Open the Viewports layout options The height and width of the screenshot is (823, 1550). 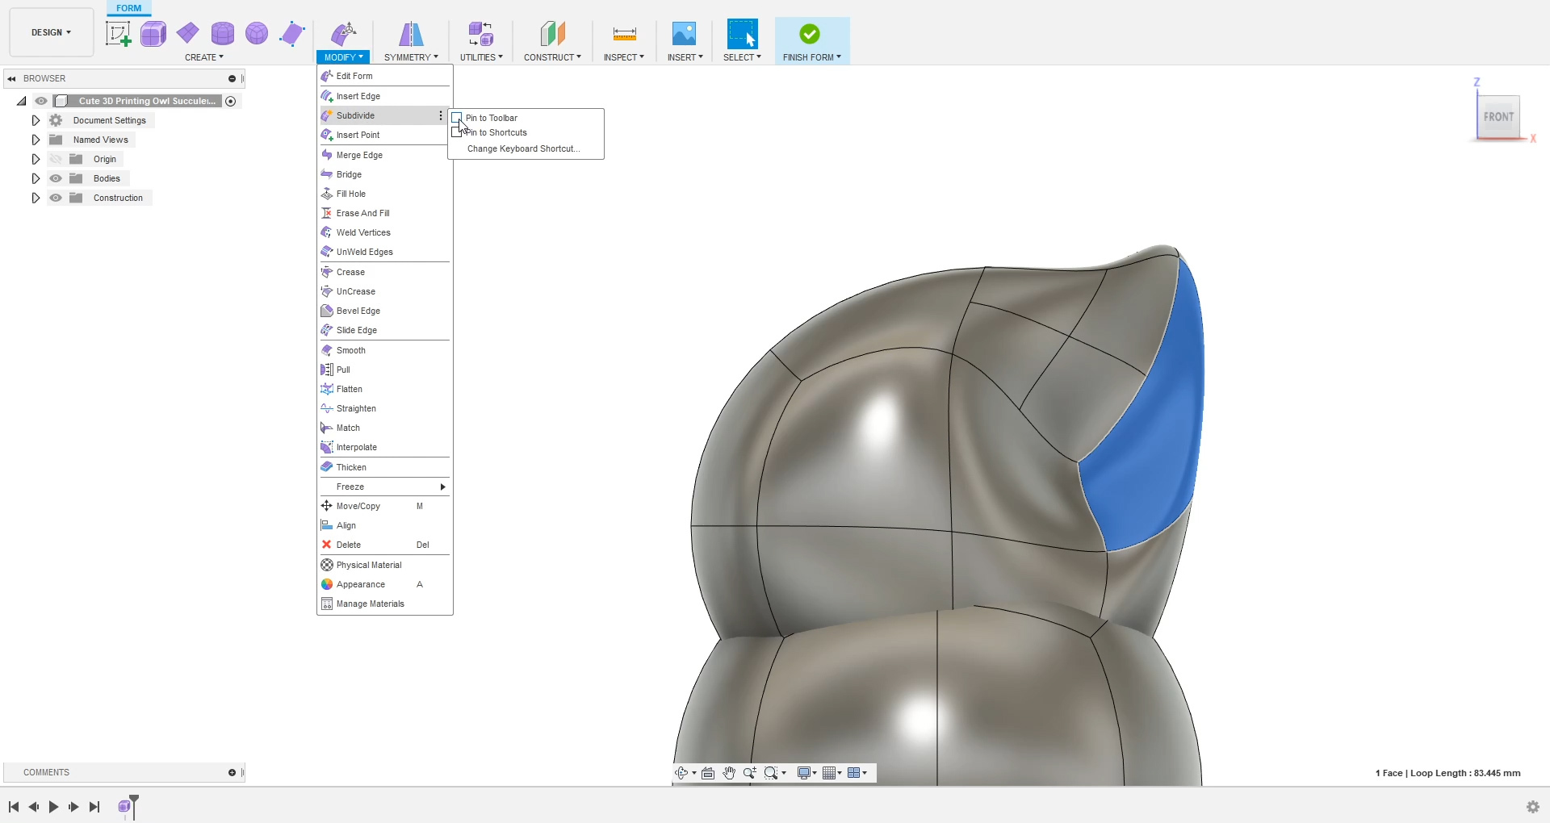(854, 773)
